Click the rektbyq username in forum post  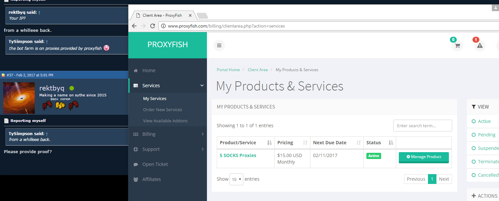tap(52, 88)
